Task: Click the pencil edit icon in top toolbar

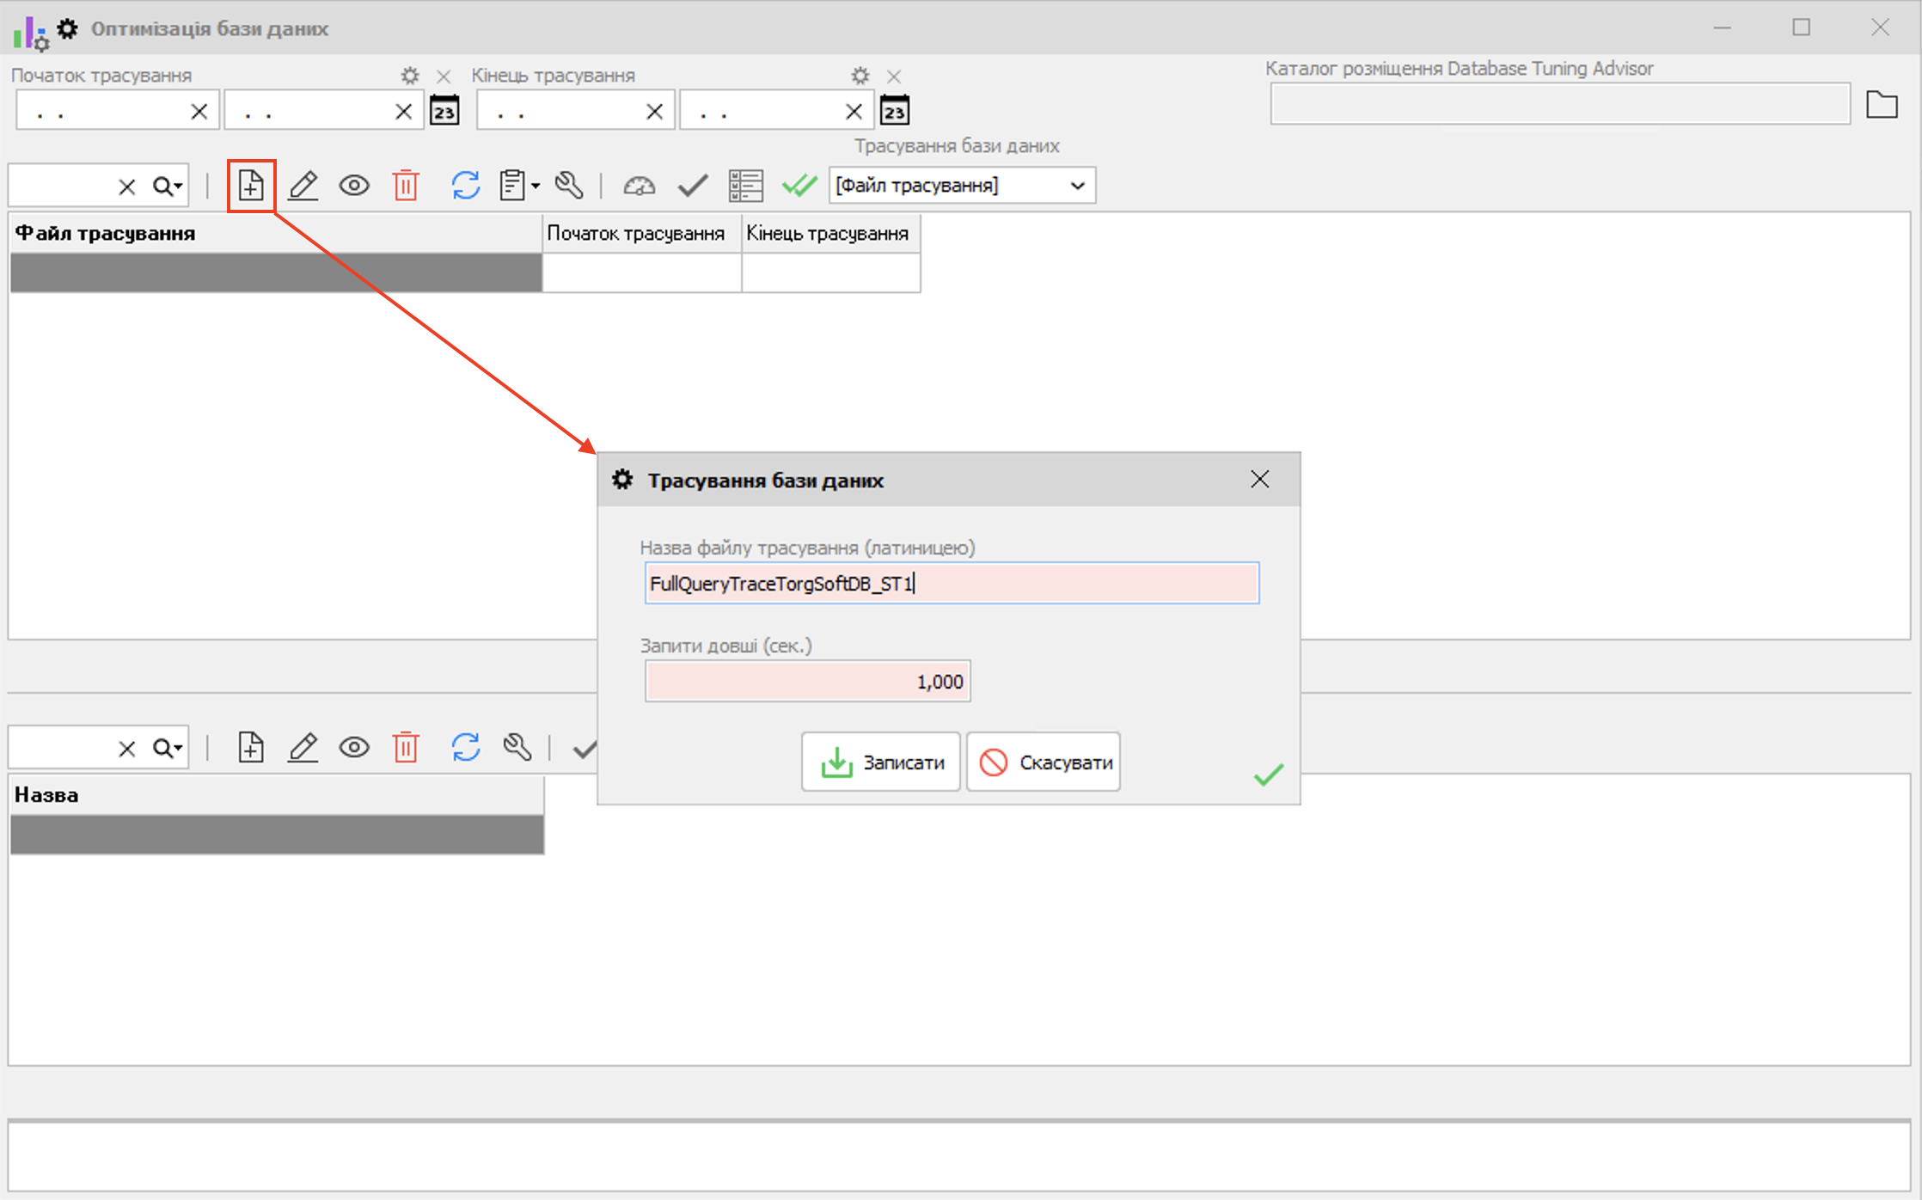Action: [x=303, y=186]
